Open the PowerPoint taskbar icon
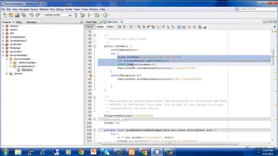Image resolution: width=278 pixels, height=156 pixels. click(94, 152)
